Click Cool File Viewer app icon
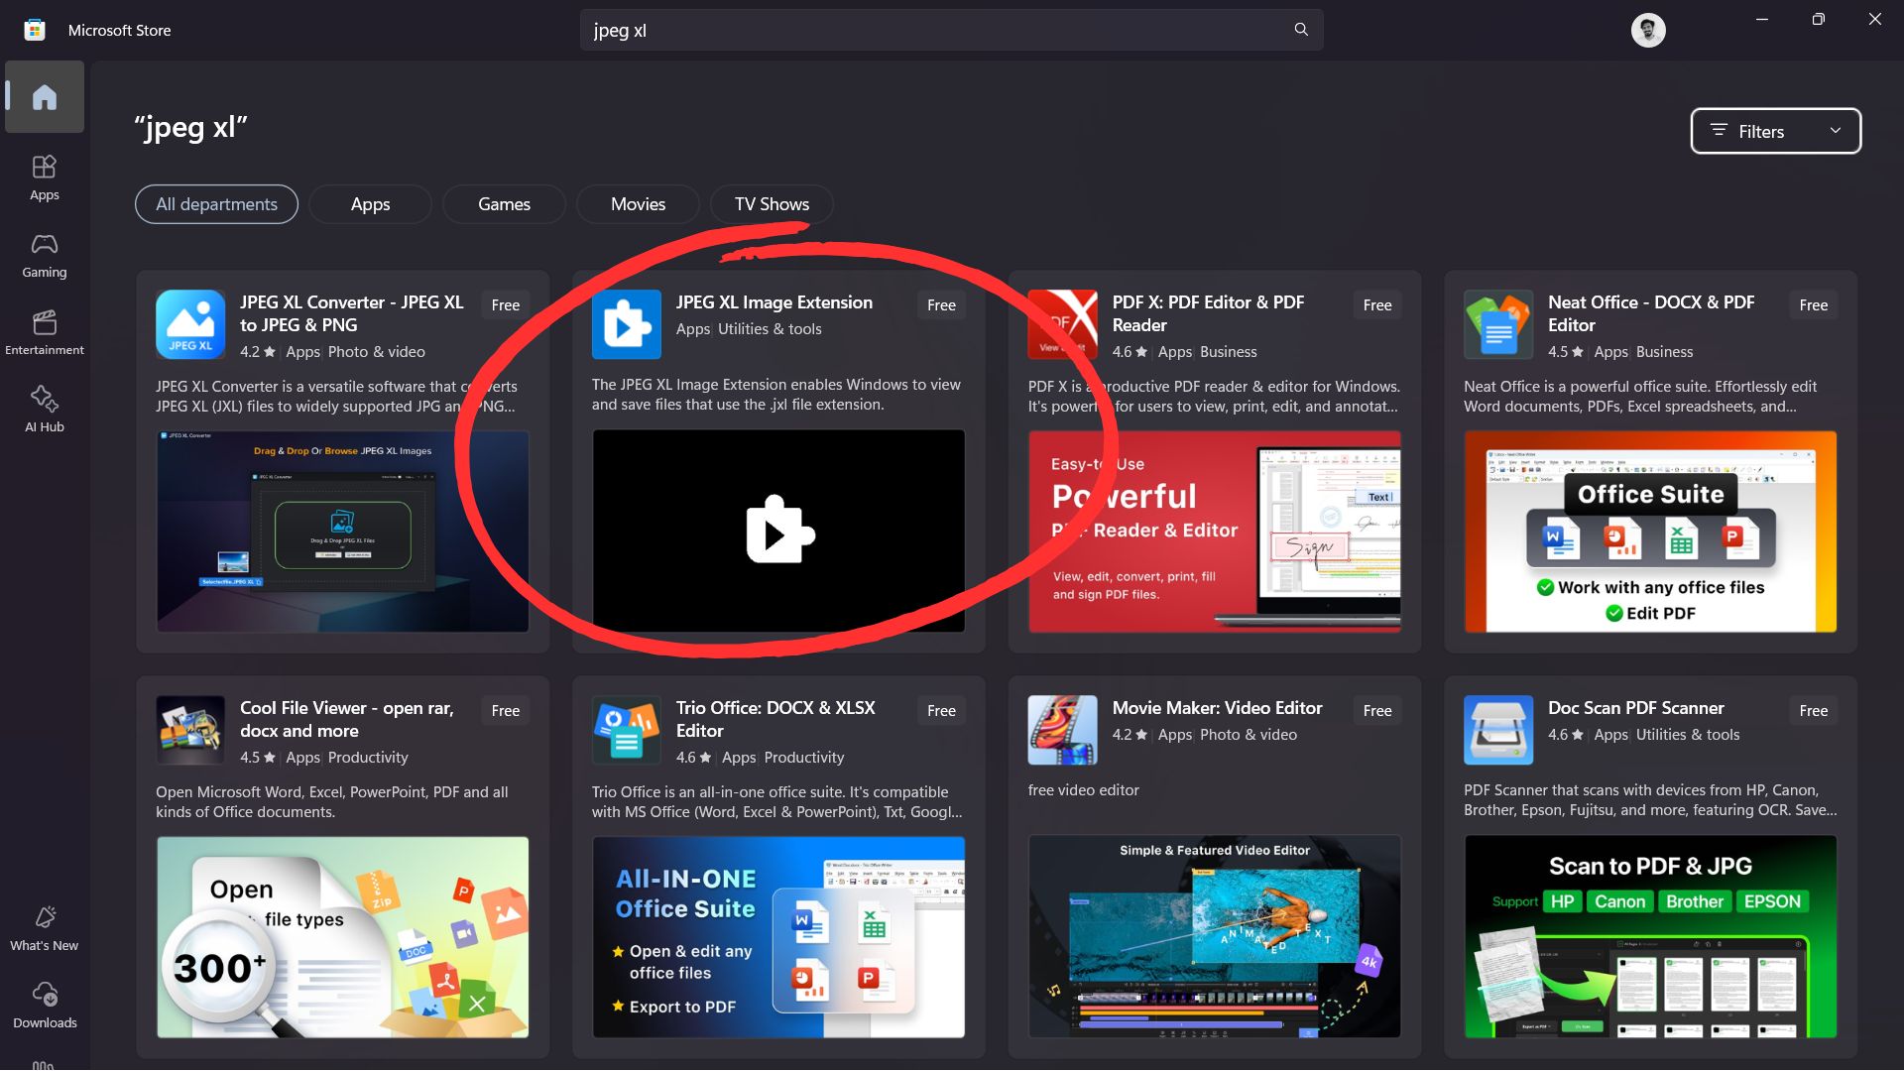Viewport: 1904px width, 1071px height. (x=190, y=730)
